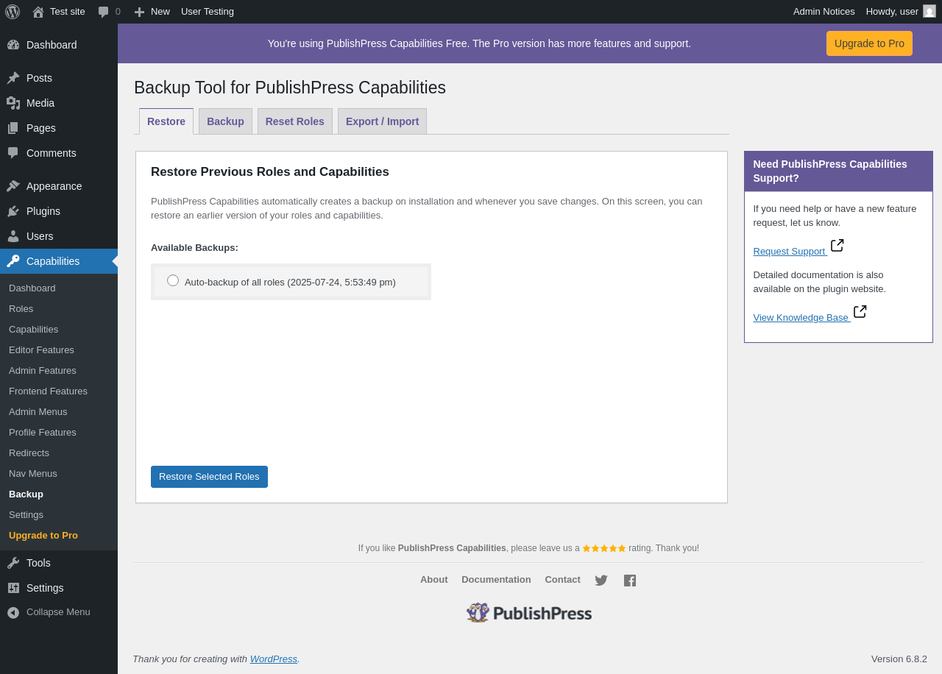
Task: Click the five-star rating icons
Action: coord(604,548)
